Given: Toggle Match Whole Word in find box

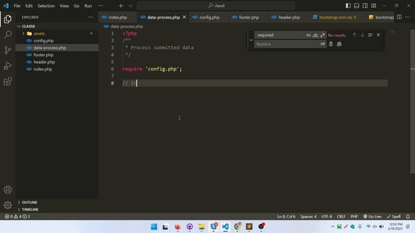Looking at the screenshot, I should 315,35.
